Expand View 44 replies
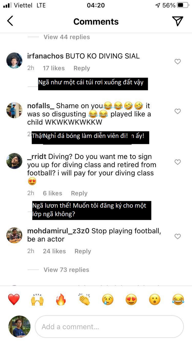 pyautogui.click(x=67, y=37)
